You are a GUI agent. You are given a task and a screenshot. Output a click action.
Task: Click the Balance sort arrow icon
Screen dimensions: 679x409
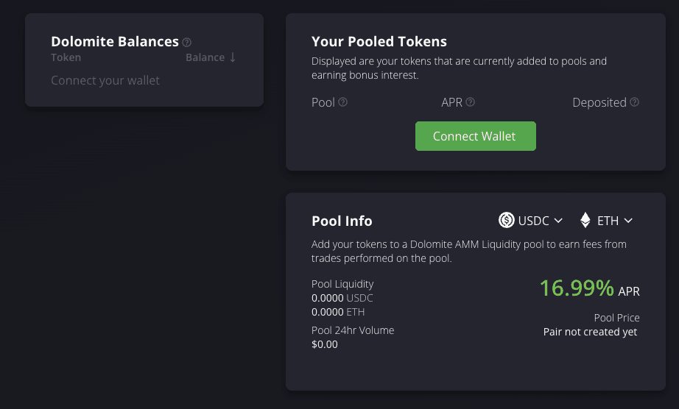233,57
